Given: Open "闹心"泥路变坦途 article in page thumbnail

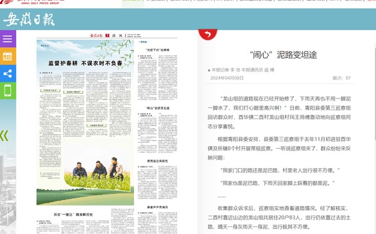Looking at the screenshot, I should (157, 109).
